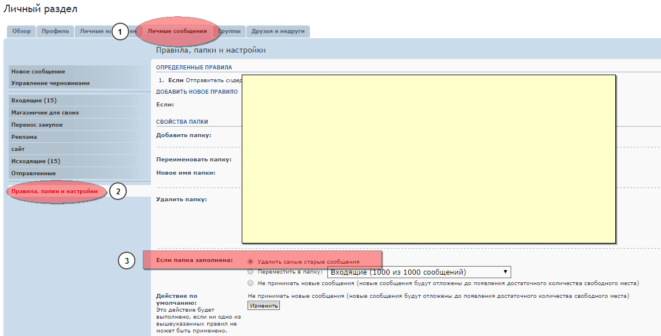Click the partially hidden Личные настройки tab
This screenshot has width=661, height=336.
93,31
